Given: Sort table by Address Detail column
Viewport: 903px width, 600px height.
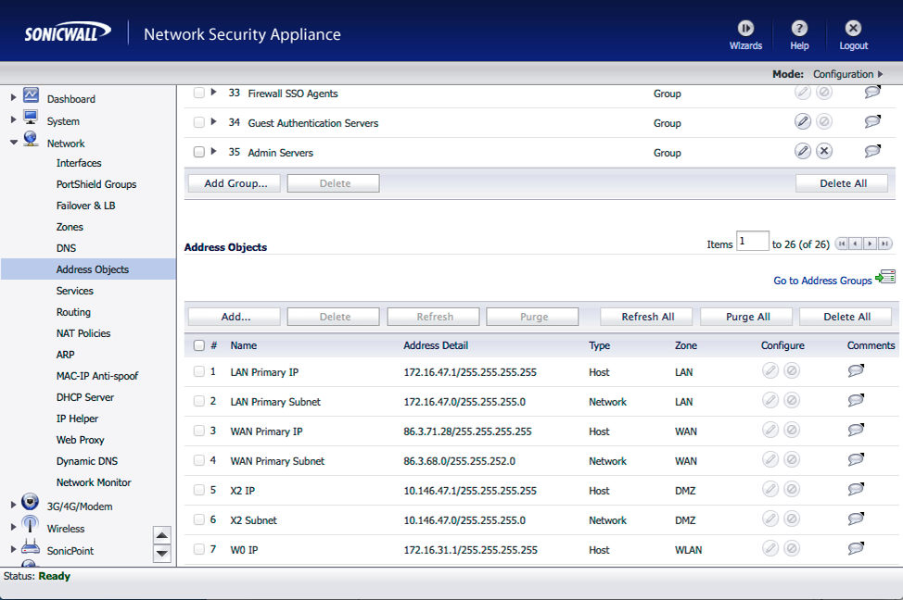Looking at the screenshot, I should point(436,345).
